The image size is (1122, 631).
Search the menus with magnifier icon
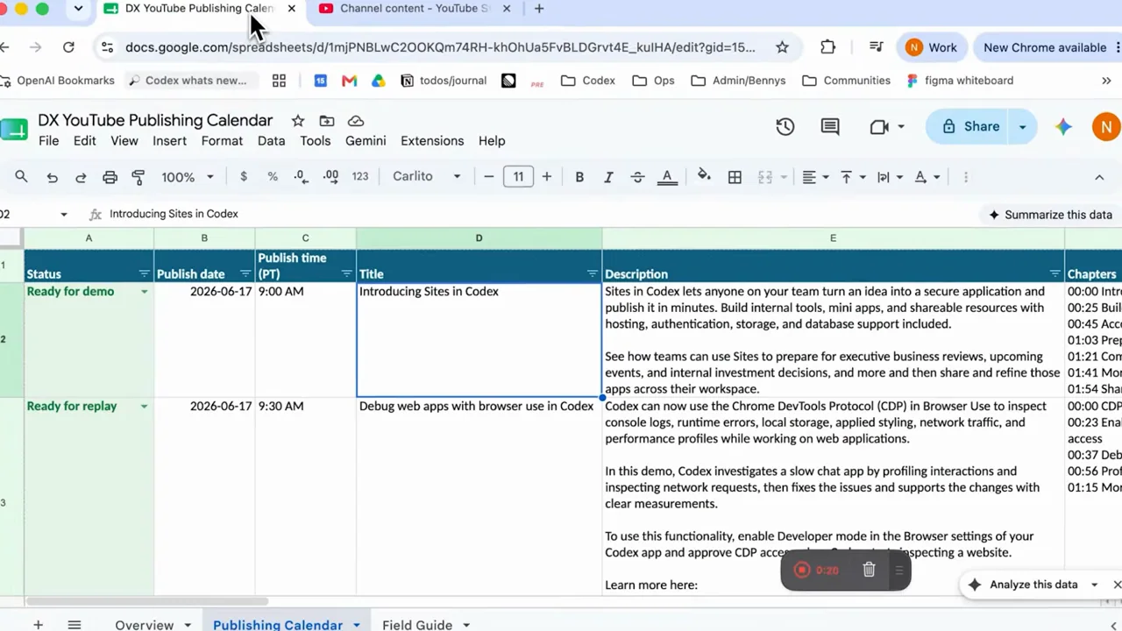[21, 177]
